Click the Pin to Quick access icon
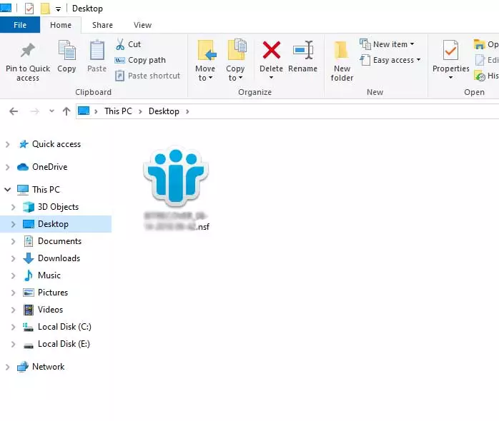The width and height of the screenshot is (499, 421). [28, 51]
